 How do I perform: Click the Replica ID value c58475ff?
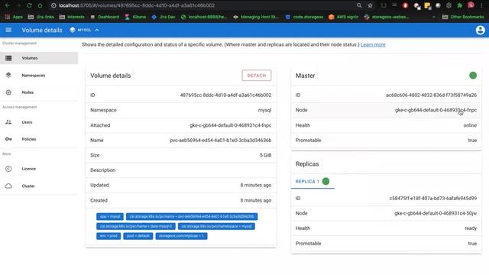pyautogui.click(x=433, y=199)
